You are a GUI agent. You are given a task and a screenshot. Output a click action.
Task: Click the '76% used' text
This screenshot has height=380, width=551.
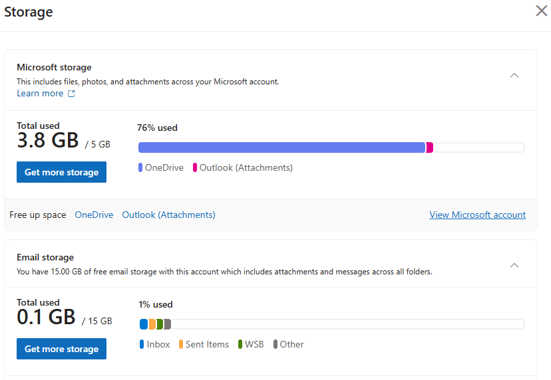pyautogui.click(x=157, y=128)
